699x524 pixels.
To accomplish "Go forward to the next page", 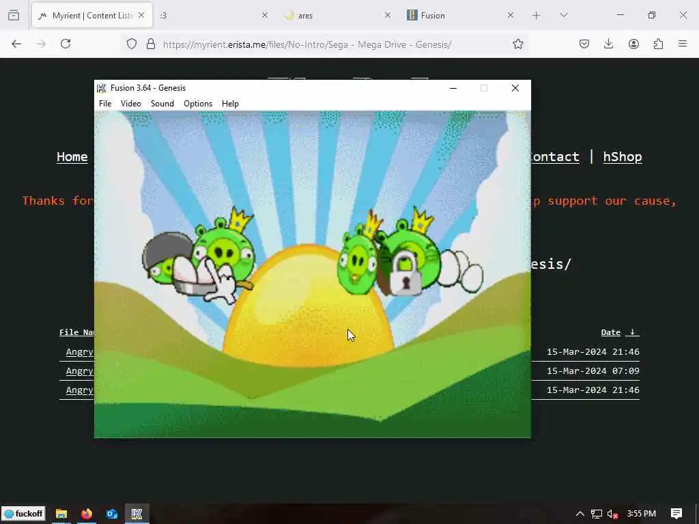I will (x=41, y=44).
